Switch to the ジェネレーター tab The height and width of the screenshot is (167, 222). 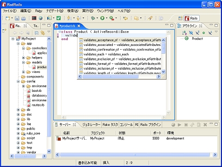(91, 125)
